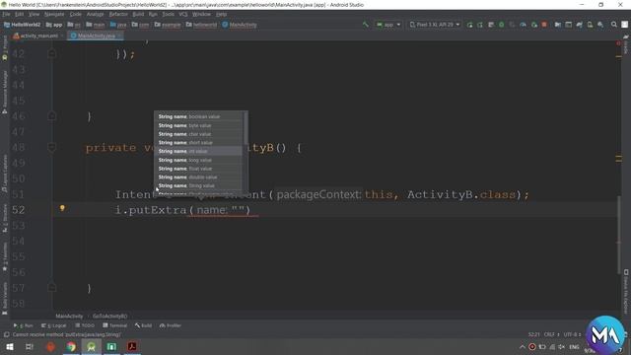Select 'String name, byte value' overload
Screen dimensions: 631x355
click(x=199, y=125)
